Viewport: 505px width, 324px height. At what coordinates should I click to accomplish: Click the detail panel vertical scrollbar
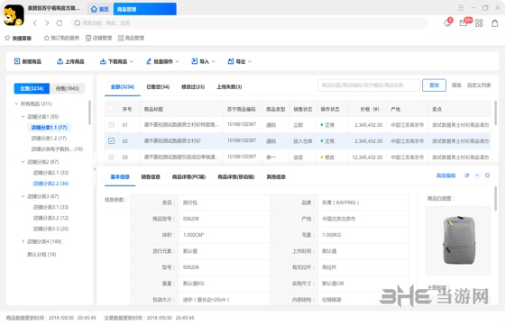point(495,199)
